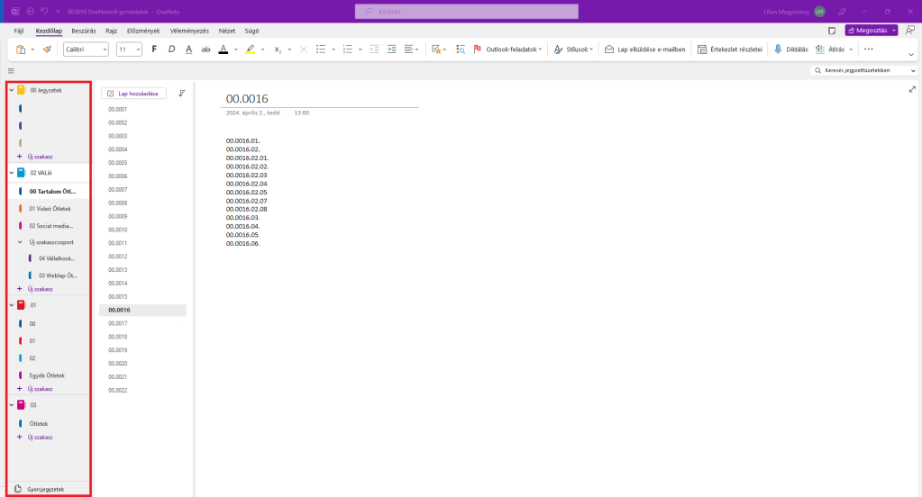This screenshot has height=497, width=922.
Task: Open the Calibri font name dropdown
Action: [x=86, y=50]
